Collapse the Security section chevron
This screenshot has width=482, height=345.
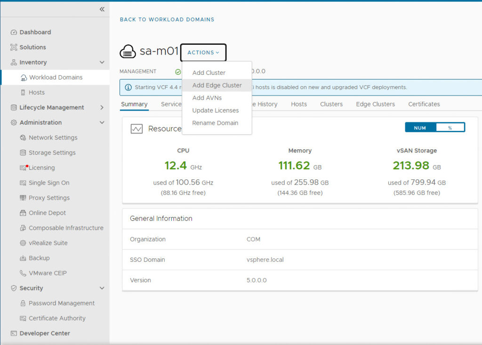(102, 288)
